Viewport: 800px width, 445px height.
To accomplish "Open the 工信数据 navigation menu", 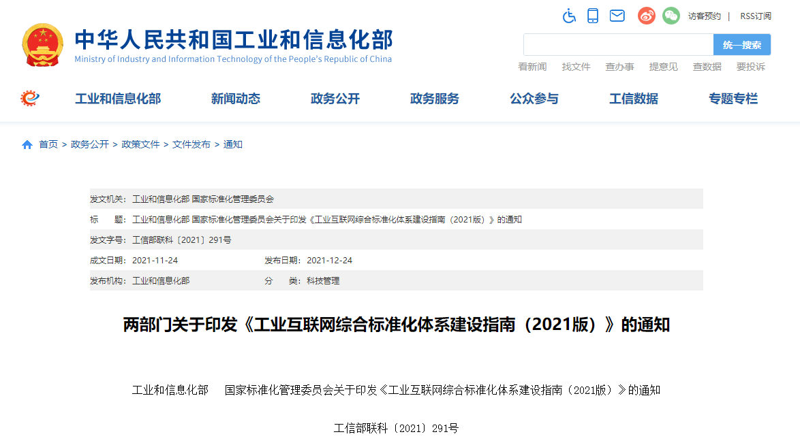I will [x=633, y=99].
